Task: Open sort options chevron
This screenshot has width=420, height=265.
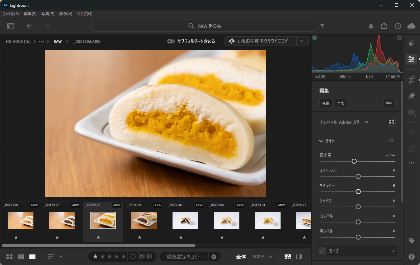Action: pos(61,257)
